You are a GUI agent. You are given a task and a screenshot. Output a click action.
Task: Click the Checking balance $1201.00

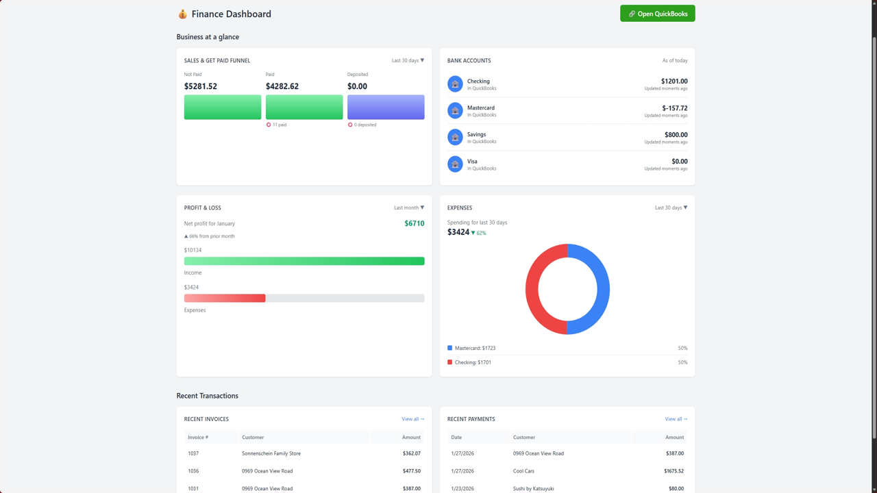674,81
